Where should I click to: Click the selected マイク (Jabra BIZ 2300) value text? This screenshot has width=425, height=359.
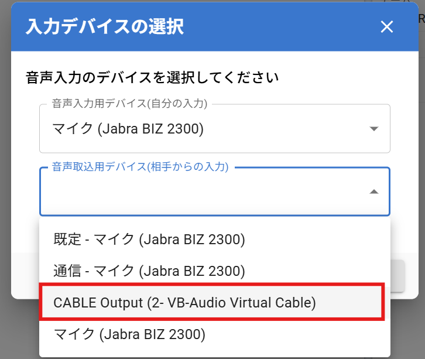coord(128,129)
